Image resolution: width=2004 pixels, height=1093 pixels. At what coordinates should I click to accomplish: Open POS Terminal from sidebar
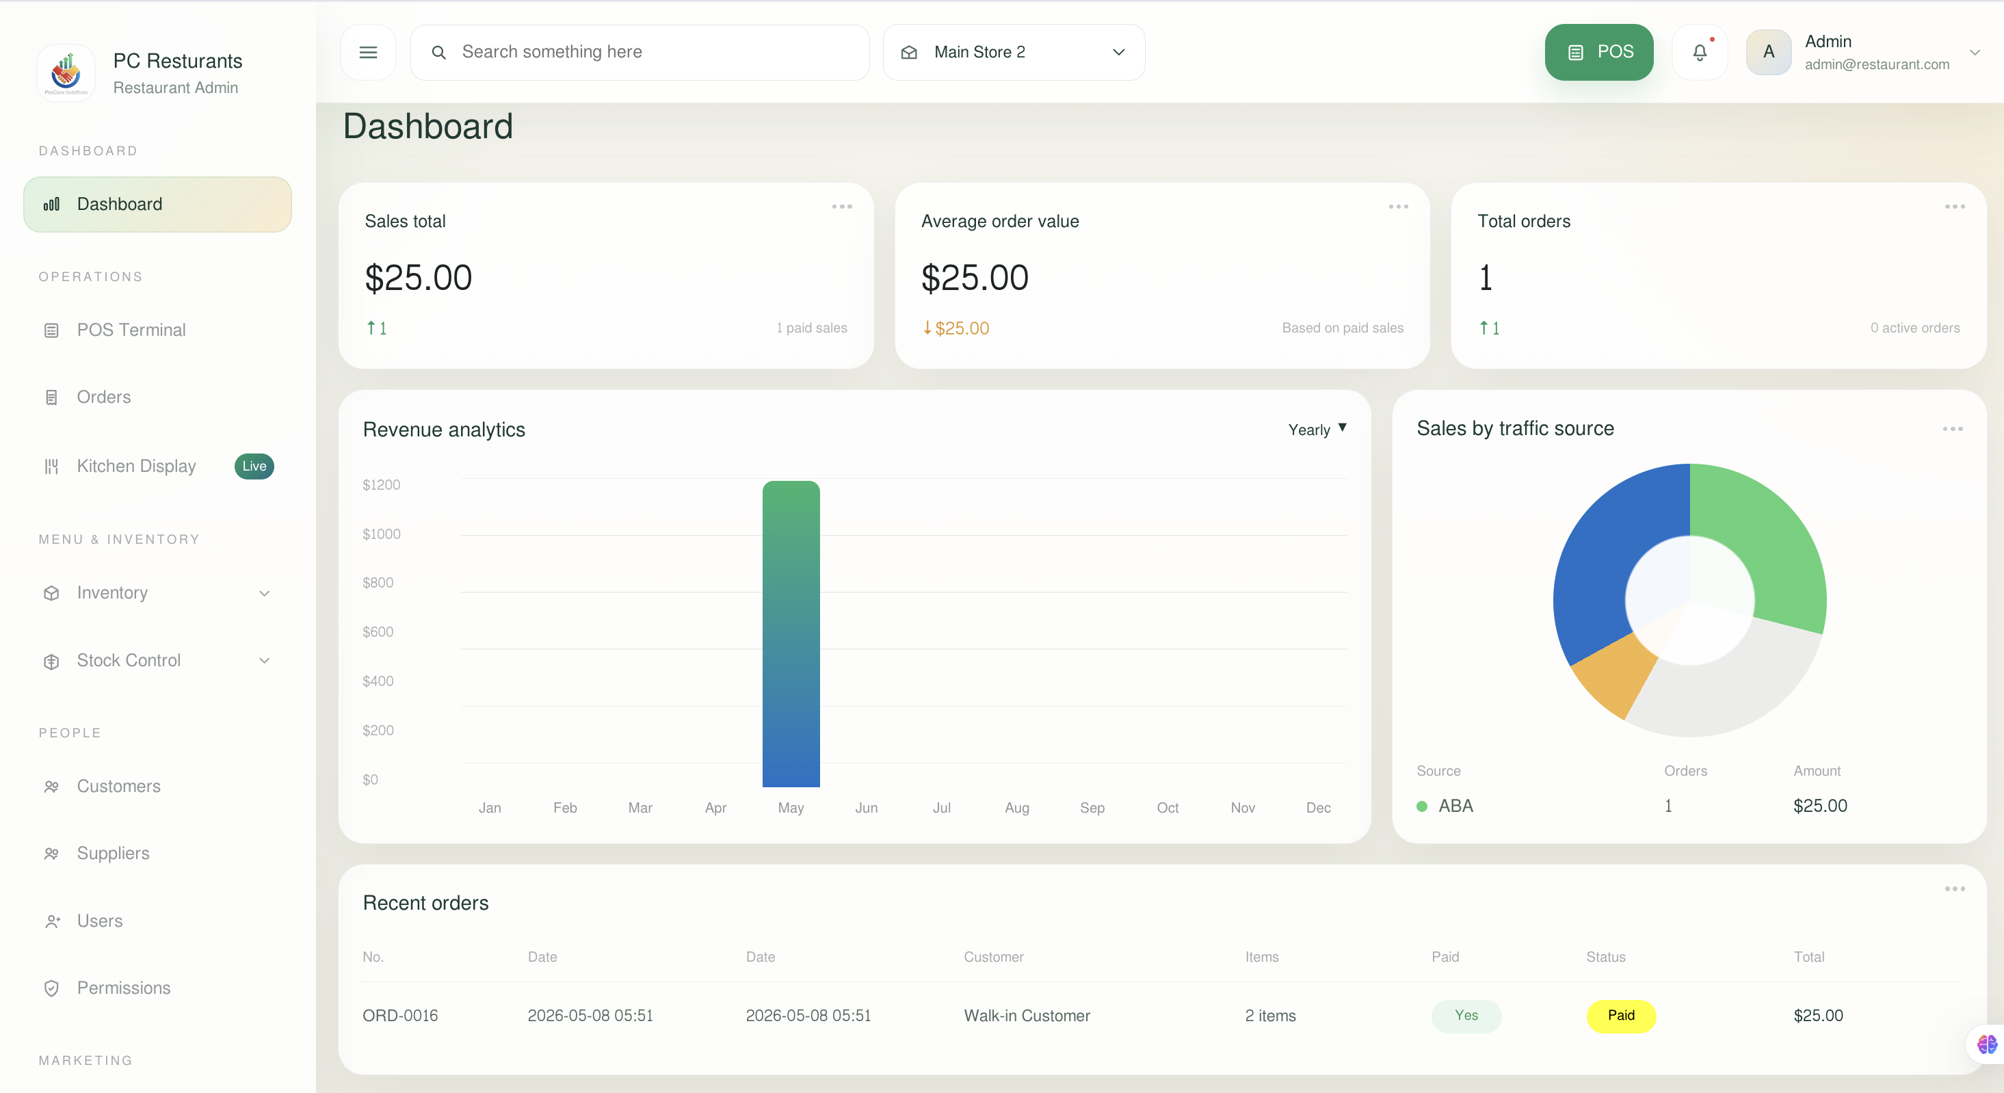pos(157,330)
